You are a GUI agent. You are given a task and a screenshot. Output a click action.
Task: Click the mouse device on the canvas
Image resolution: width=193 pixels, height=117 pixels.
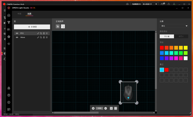tap(128, 92)
